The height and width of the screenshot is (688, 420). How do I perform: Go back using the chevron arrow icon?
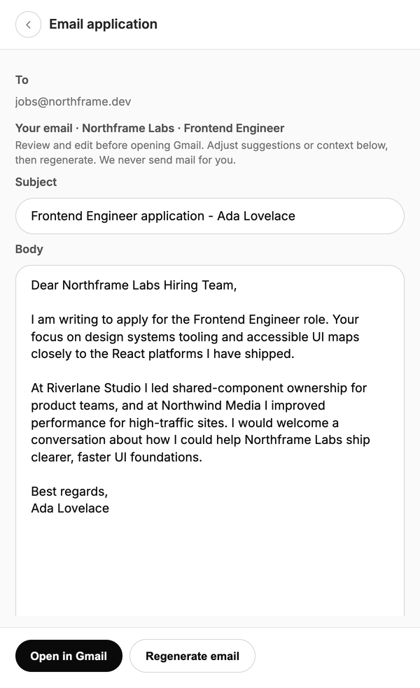[28, 24]
